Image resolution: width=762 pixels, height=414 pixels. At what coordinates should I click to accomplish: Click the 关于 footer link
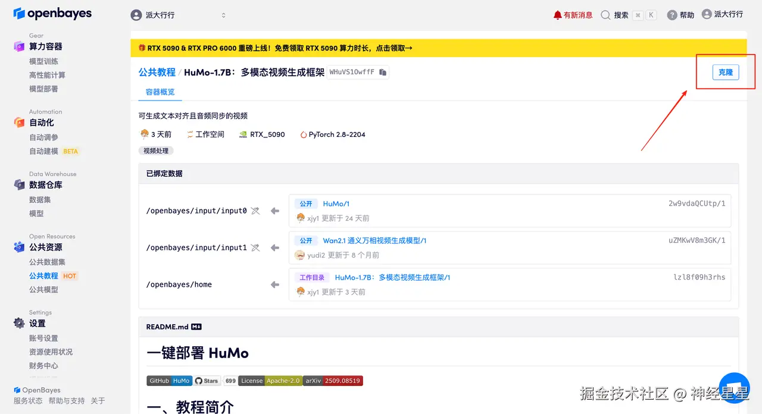98,401
